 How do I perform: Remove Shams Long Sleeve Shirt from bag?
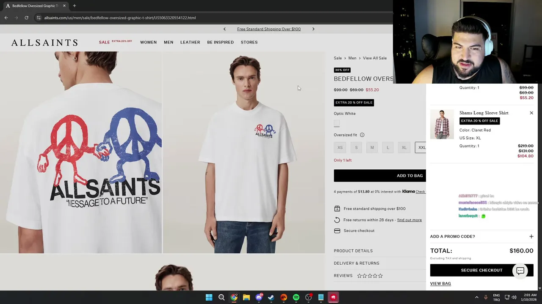click(x=531, y=113)
